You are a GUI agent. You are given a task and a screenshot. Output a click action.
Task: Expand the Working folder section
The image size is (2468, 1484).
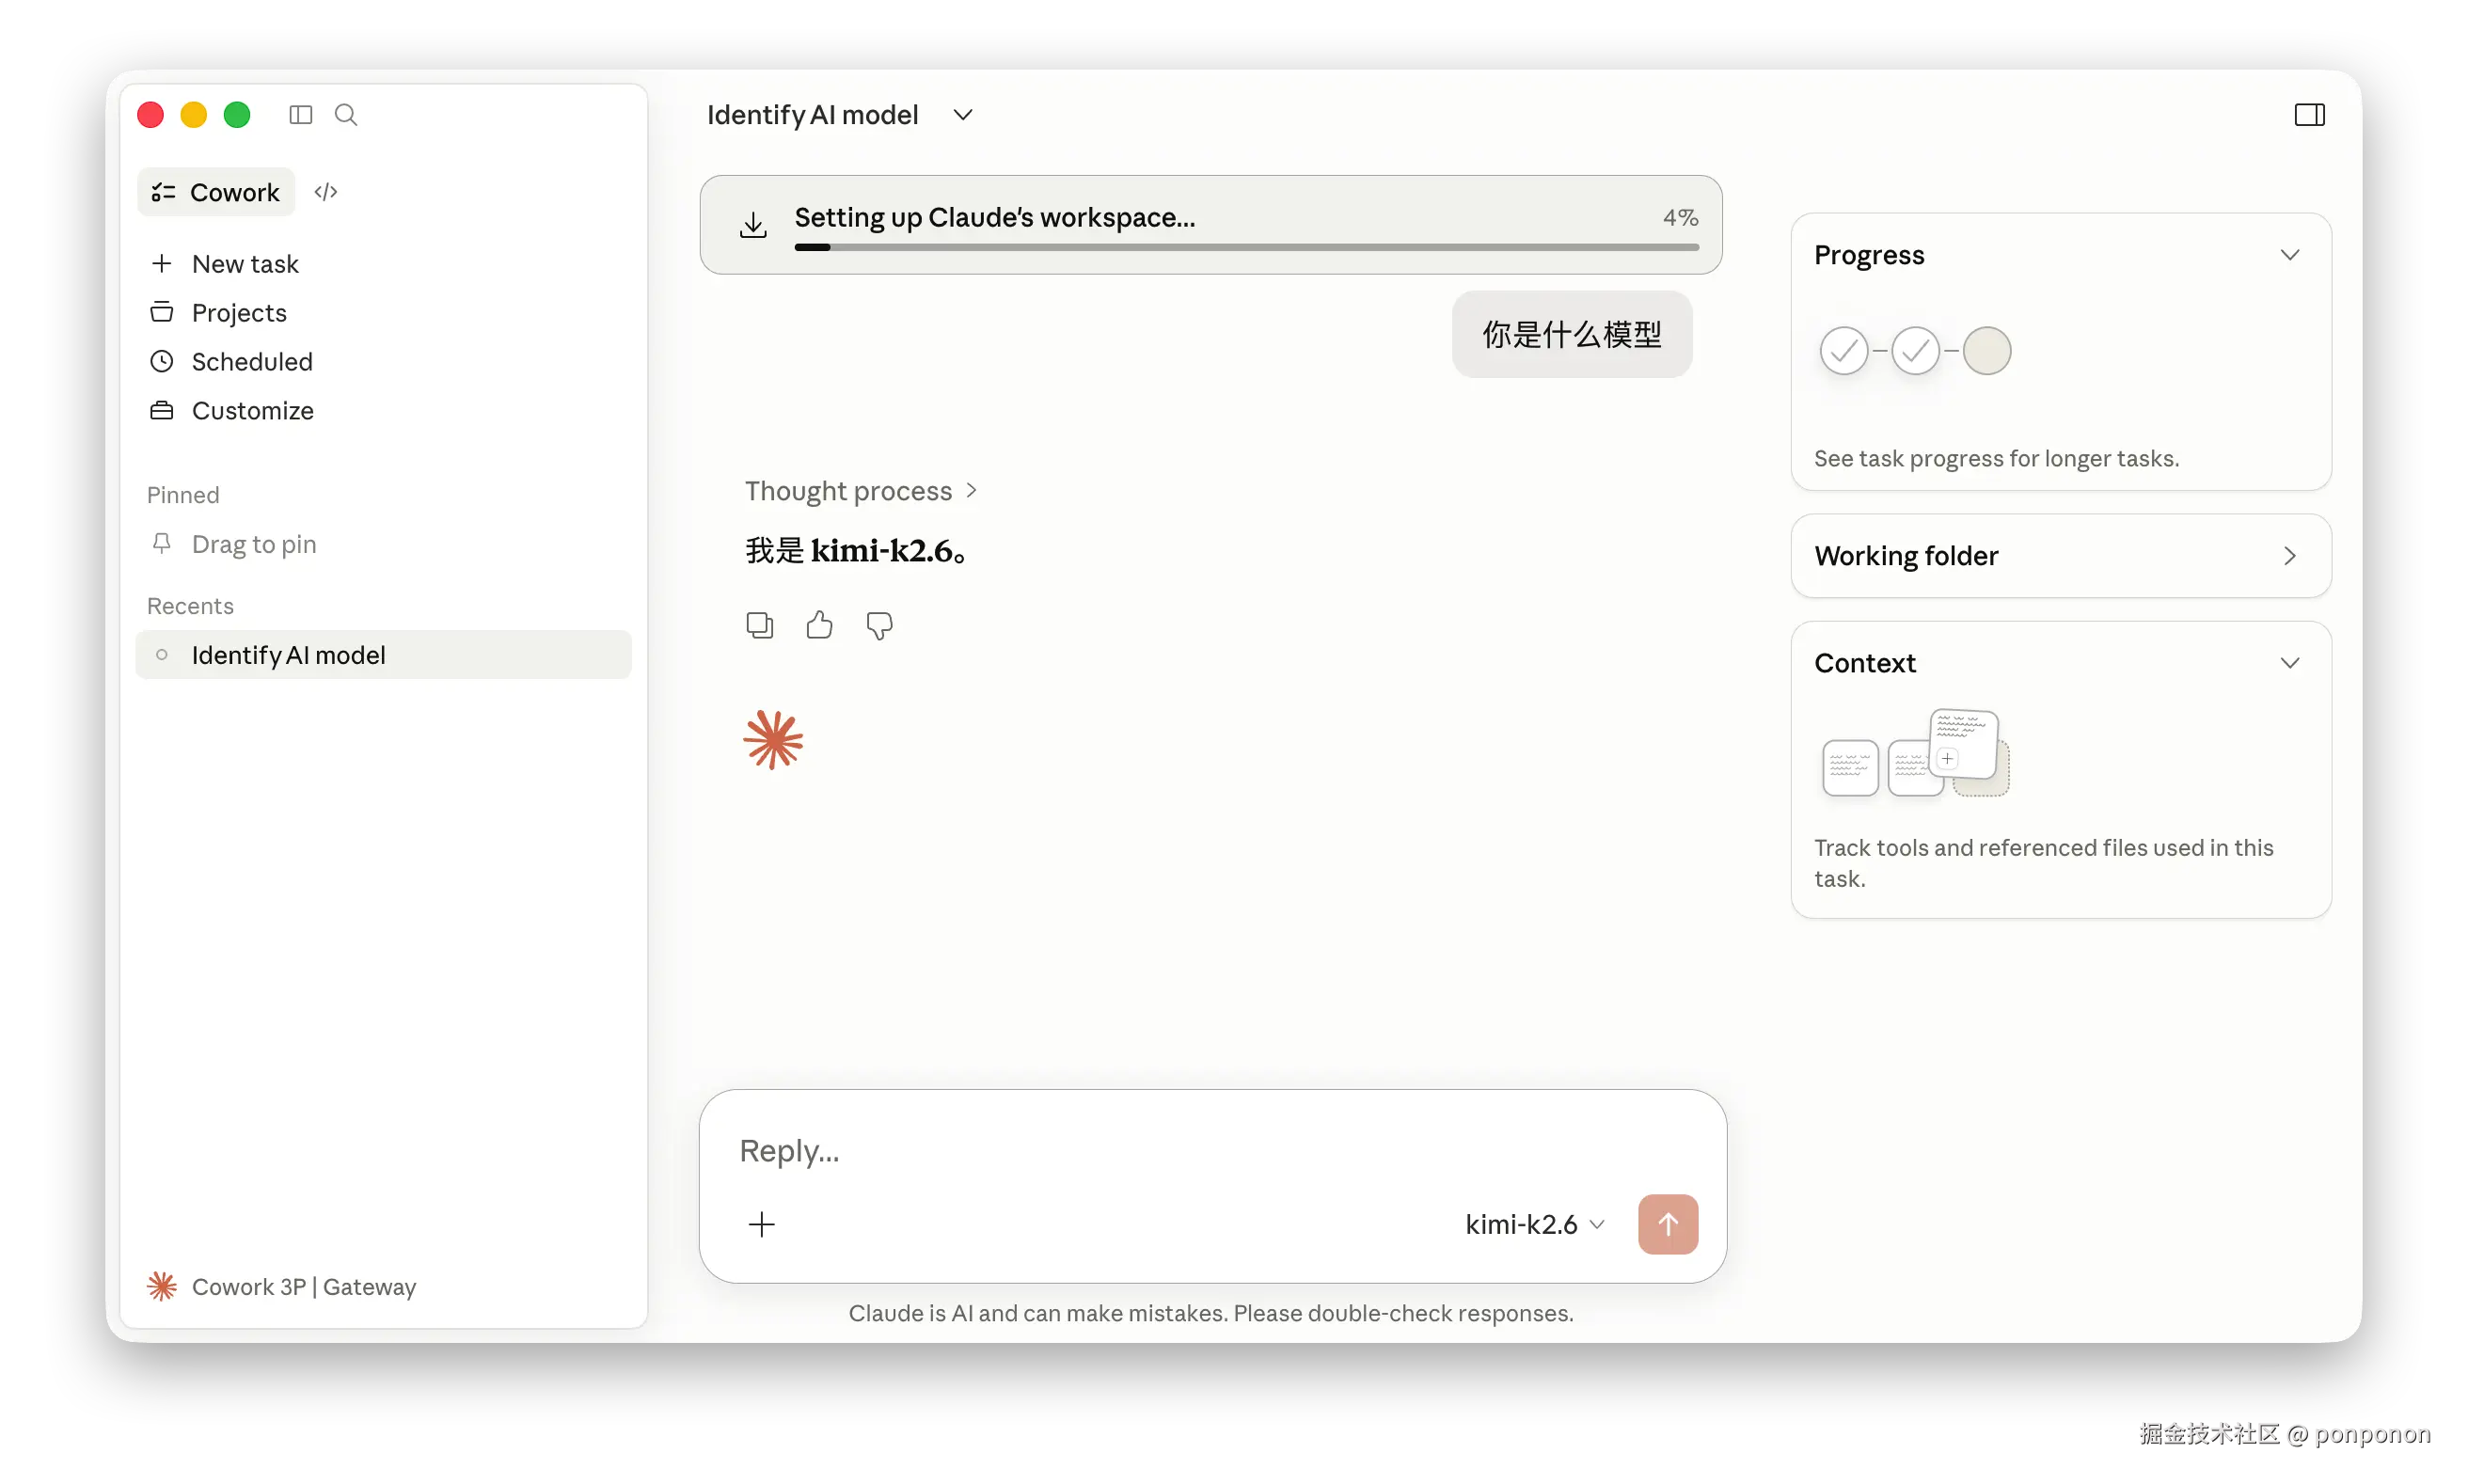[x=2289, y=556]
